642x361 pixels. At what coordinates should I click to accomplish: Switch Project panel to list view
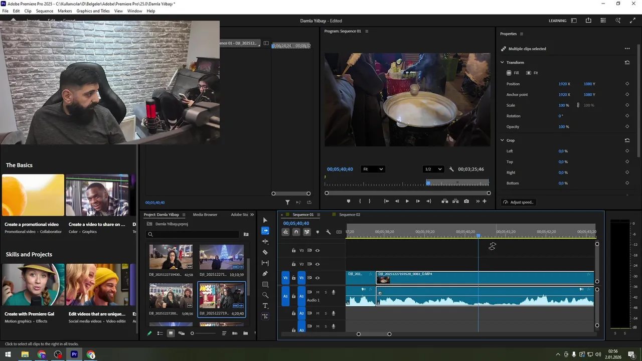point(160,333)
